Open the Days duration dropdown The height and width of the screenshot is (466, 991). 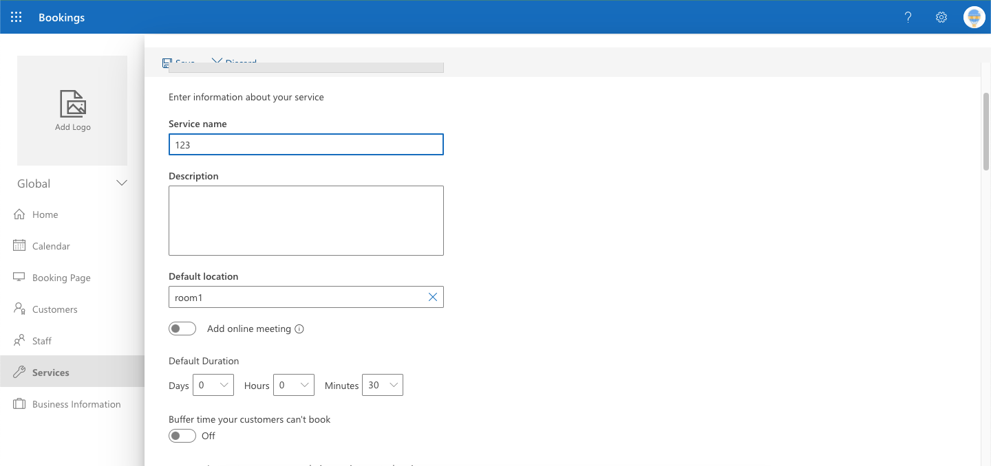point(213,385)
